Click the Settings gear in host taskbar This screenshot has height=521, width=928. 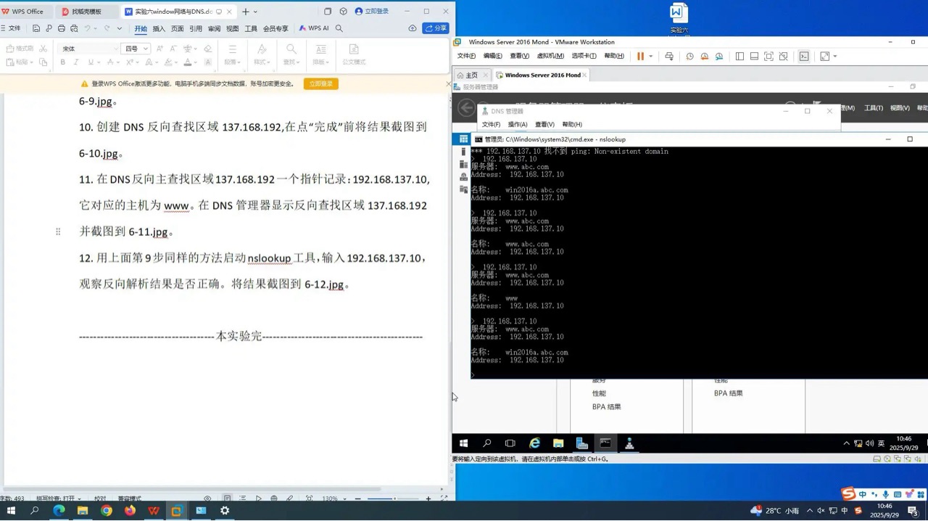pyautogui.click(x=225, y=511)
